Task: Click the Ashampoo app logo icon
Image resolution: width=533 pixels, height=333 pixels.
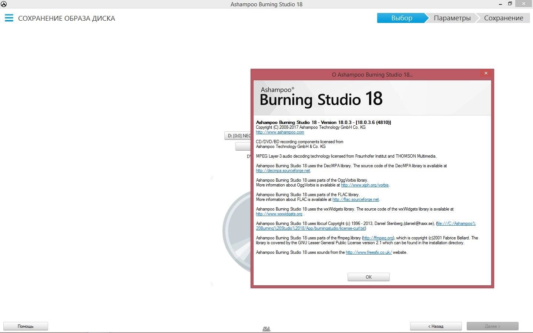Action: point(3,4)
